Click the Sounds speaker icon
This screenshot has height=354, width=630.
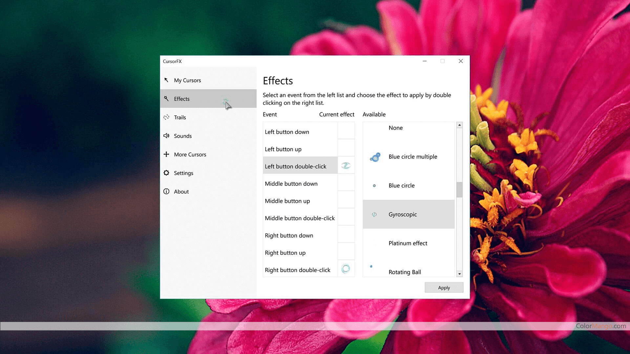click(x=166, y=136)
